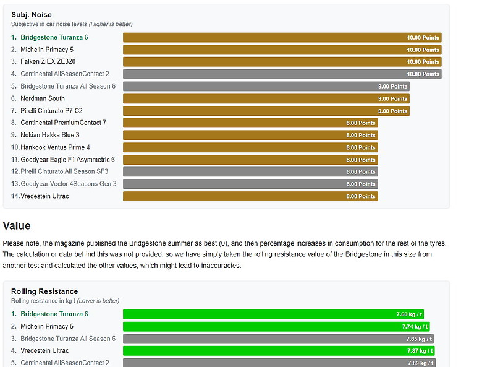Image resolution: width=482 pixels, height=367 pixels.
Task: Click the 7.87 kg / t green bar
Action: coord(279,351)
